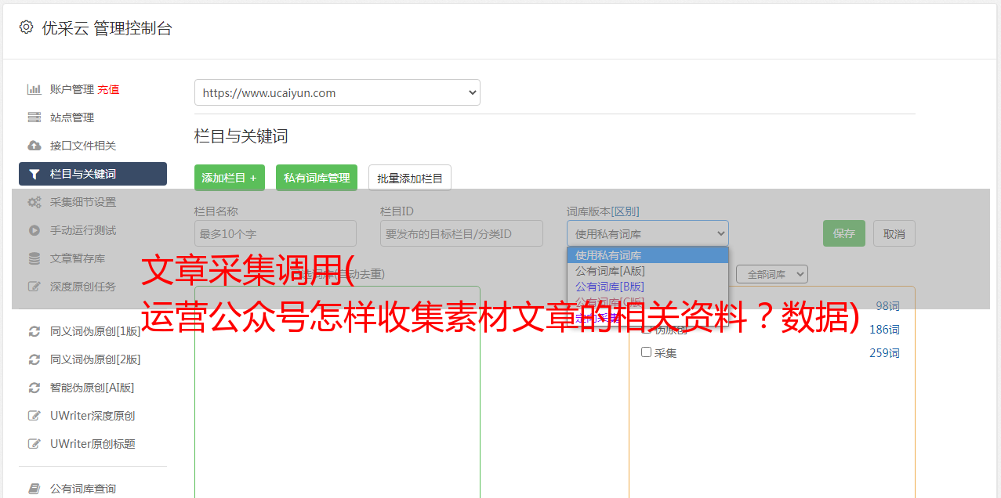This screenshot has width=1001, height=498.
Task: Open UWriter原创标题 page
Action: click(x=92, y=444)
